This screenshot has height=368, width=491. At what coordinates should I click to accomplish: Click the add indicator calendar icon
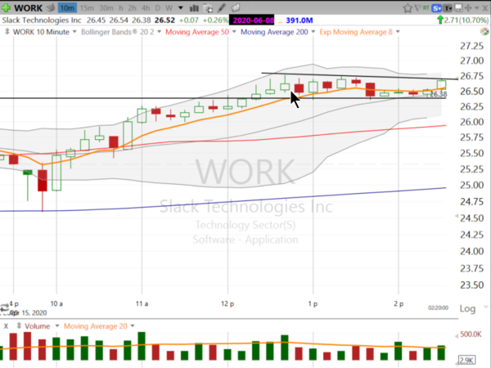pos(208,8)
